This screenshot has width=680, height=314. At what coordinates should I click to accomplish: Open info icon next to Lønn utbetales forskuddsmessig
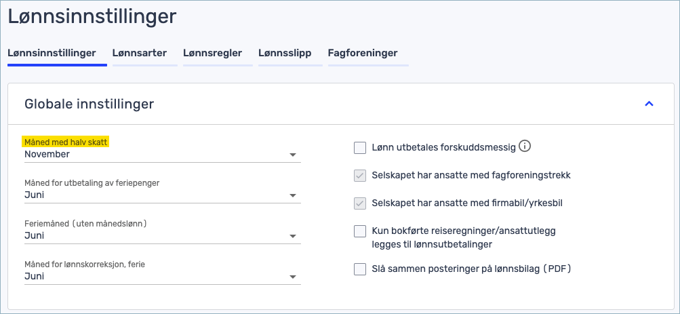click(525, 146)
